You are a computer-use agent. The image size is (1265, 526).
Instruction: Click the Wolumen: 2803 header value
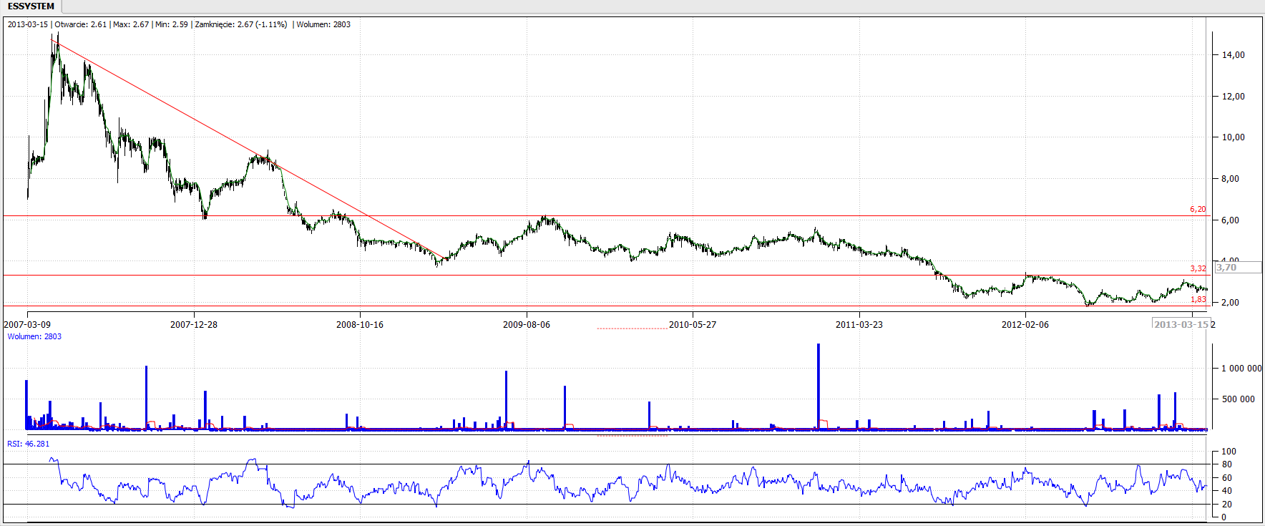pos(323,24)
